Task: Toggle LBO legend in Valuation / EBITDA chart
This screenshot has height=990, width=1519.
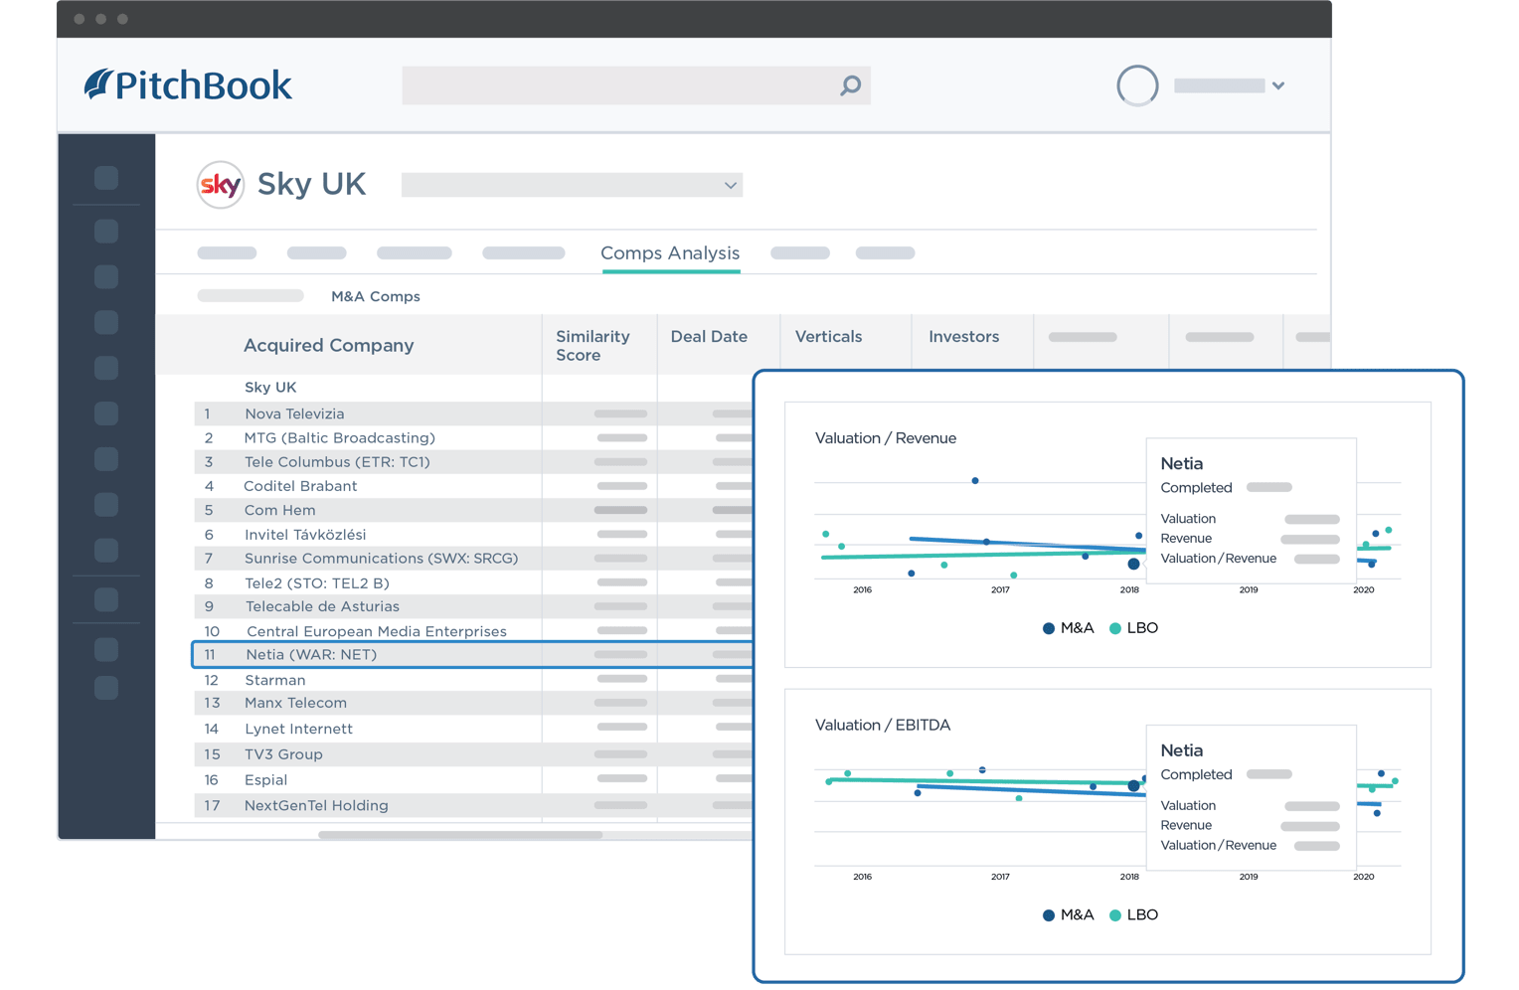Action: pos(1133,915)
